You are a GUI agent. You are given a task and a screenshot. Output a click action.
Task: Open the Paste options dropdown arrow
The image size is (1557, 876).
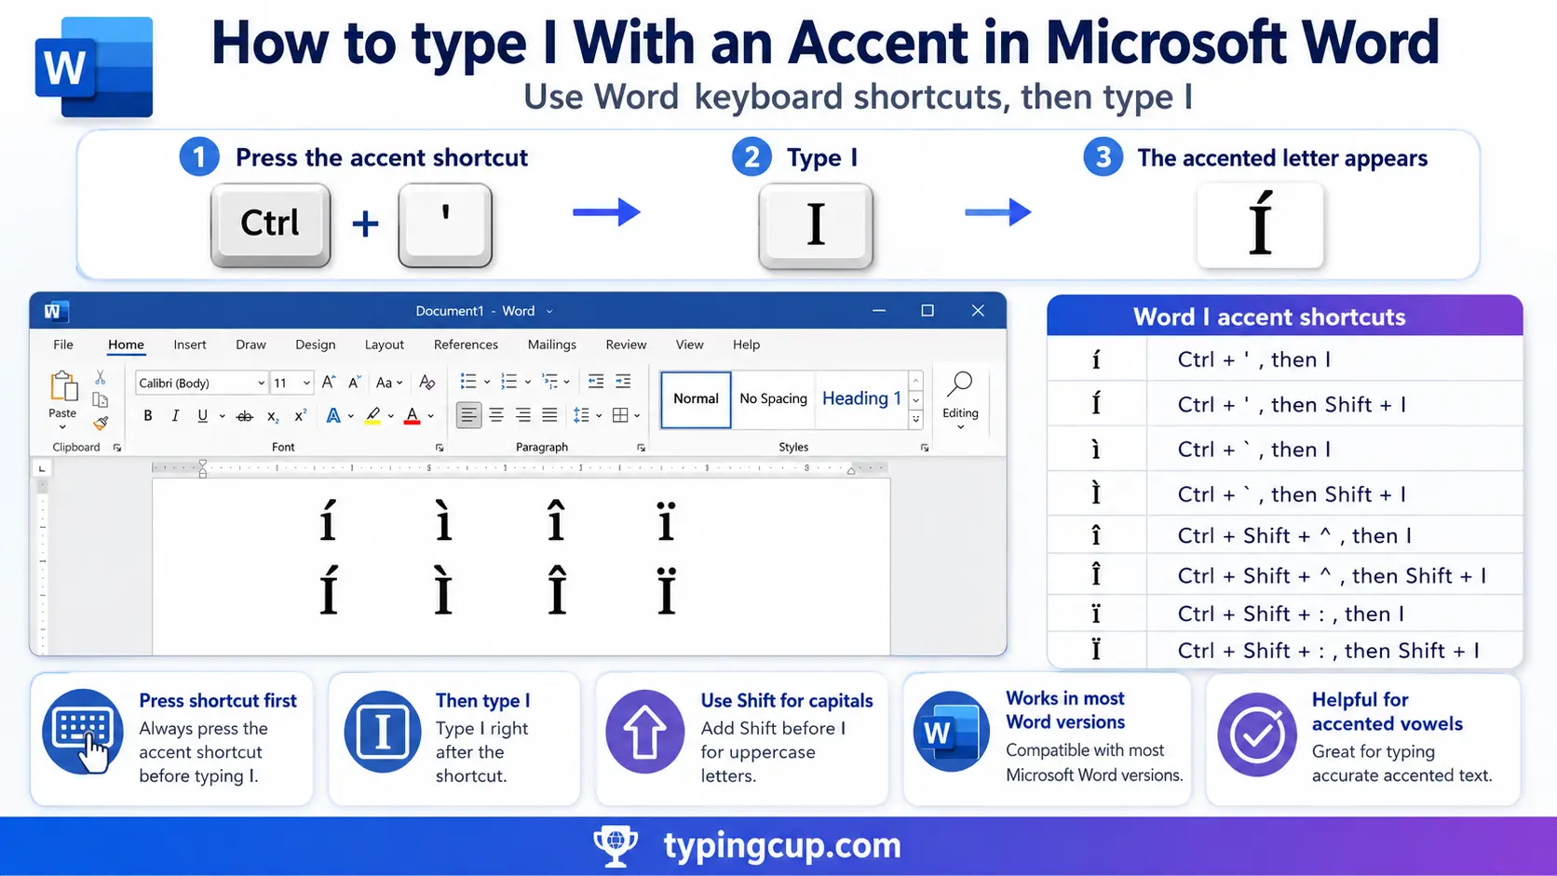tap(62, 427)
